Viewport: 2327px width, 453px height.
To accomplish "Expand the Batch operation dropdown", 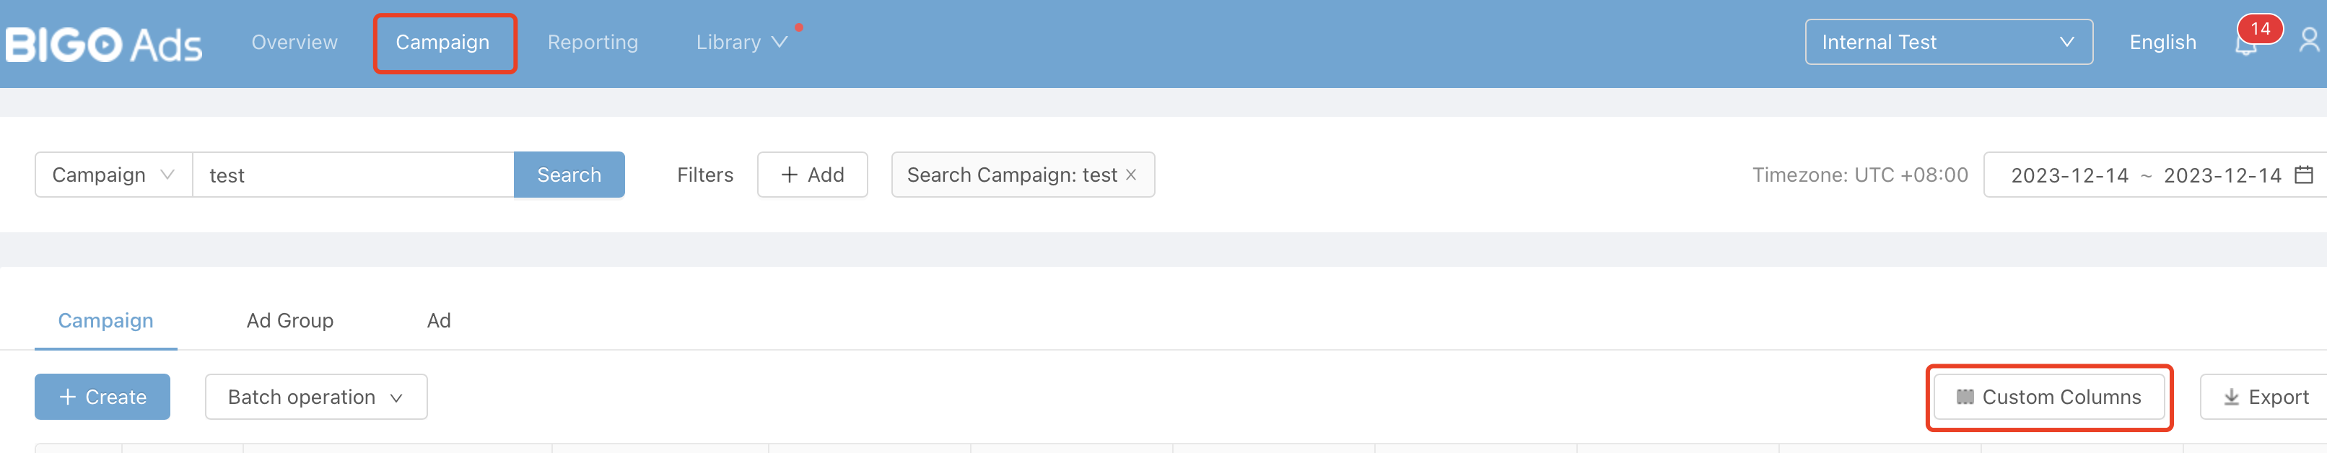I will [x=315, y=397].
